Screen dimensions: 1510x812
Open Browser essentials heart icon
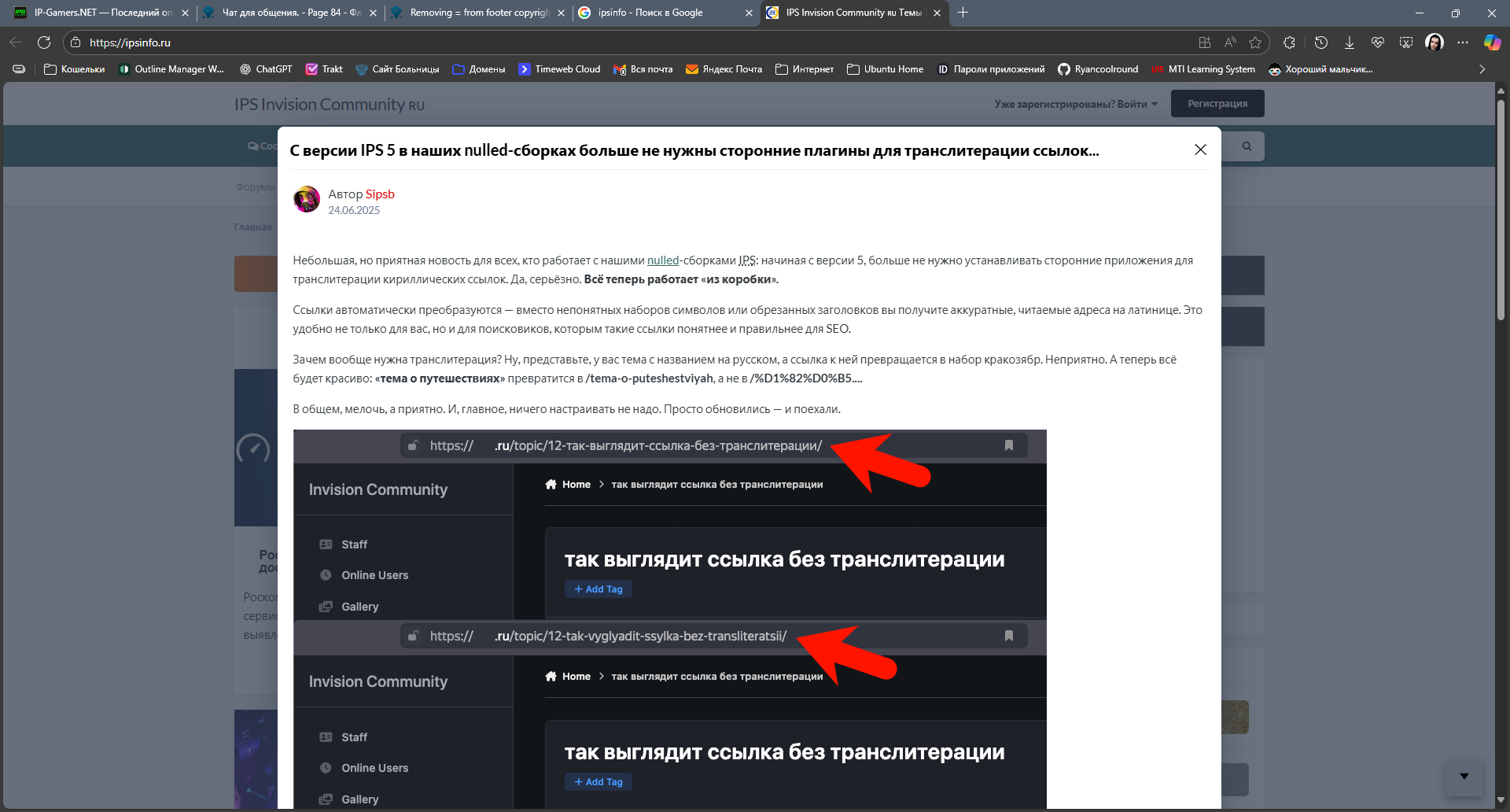click(x=1378, y=42)
